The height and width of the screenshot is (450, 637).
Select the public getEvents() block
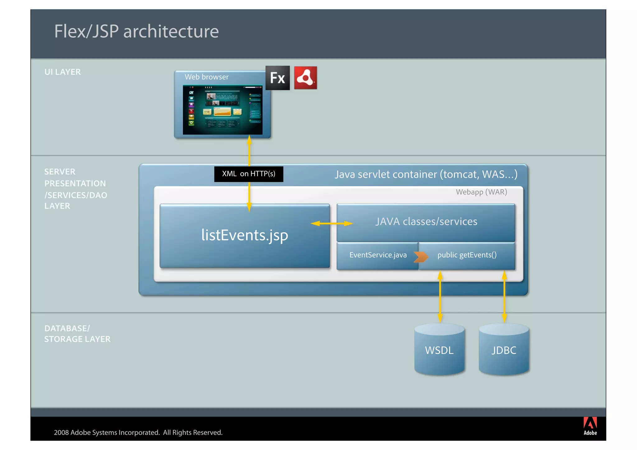click(x=467, y=255)
